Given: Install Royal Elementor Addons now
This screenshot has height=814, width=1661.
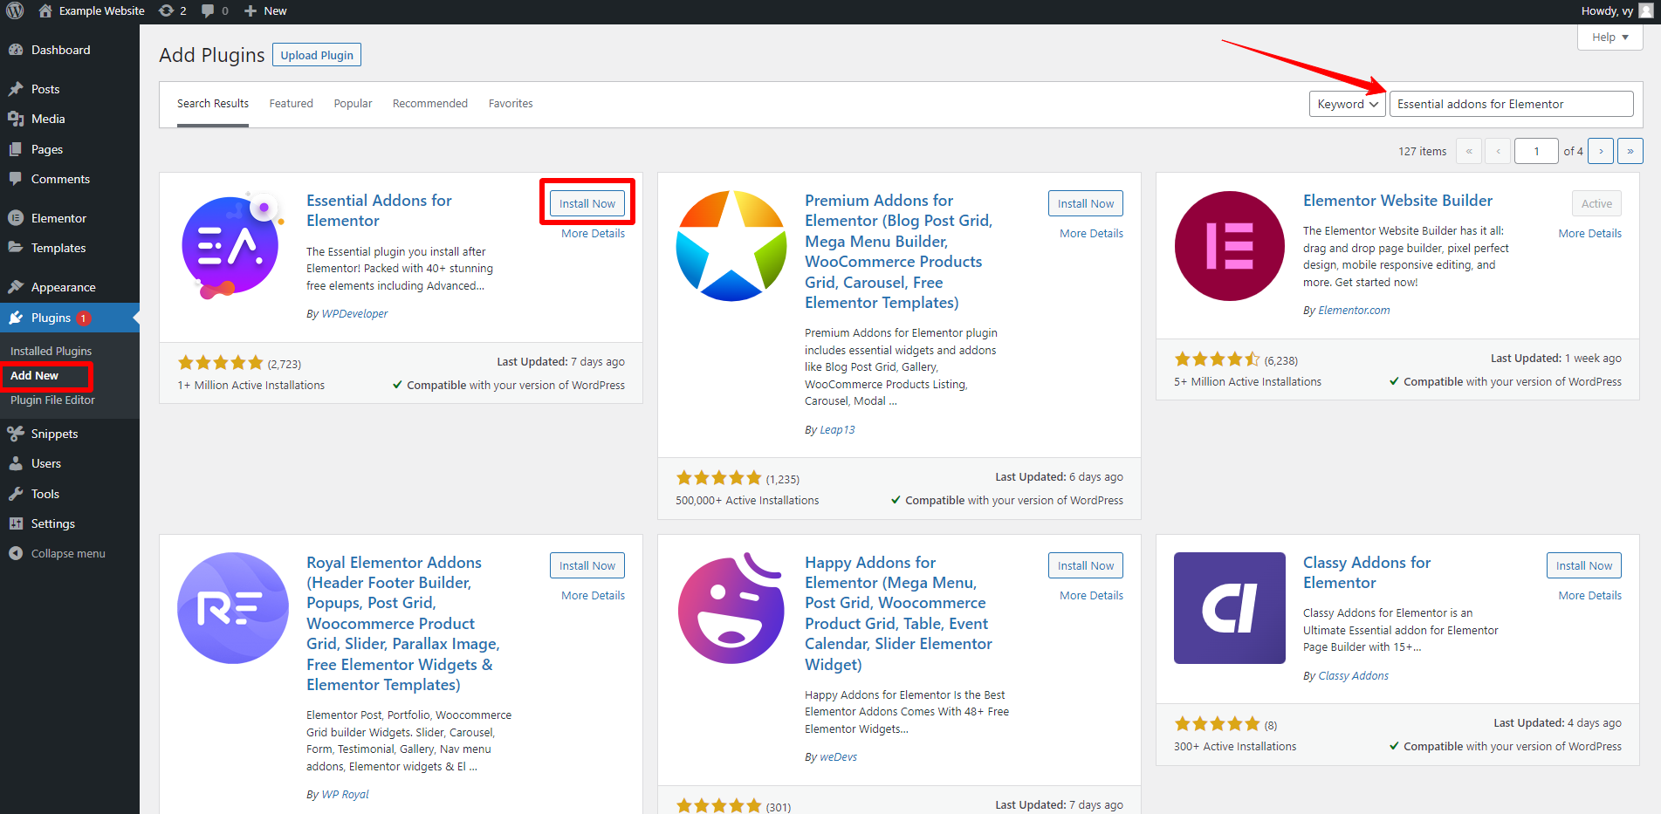Looking at the screenshot, I should (587, 565).
